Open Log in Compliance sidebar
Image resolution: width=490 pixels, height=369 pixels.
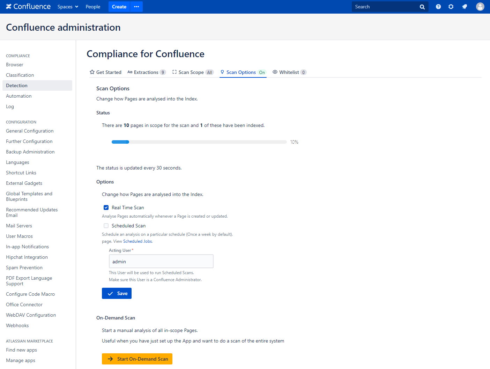[x=10, y=106]
